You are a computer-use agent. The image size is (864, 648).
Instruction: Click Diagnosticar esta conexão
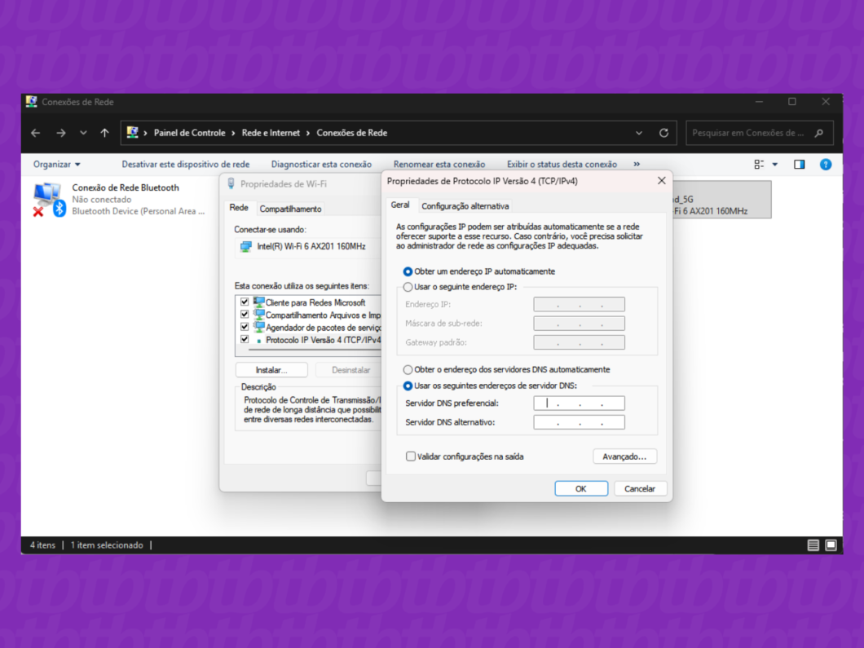coord(321,164)
